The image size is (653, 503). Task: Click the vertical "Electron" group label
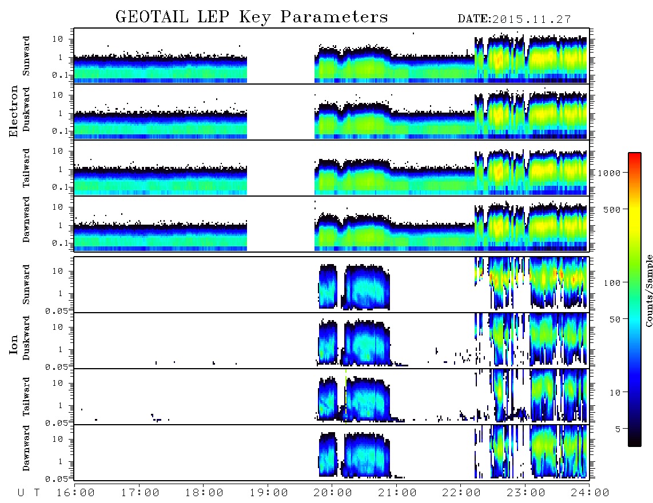[13, 111]
